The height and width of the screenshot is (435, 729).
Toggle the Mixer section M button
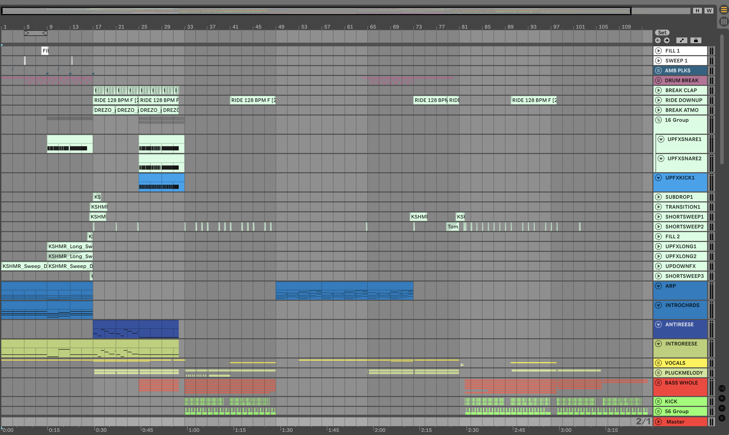722,408
